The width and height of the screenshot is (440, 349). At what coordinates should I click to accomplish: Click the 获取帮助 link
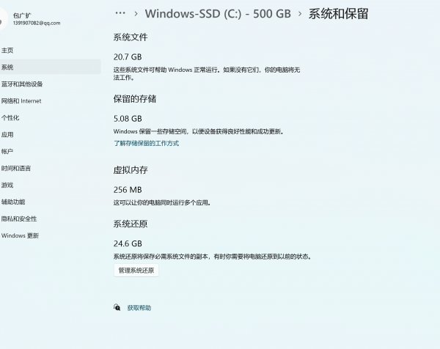139,308
